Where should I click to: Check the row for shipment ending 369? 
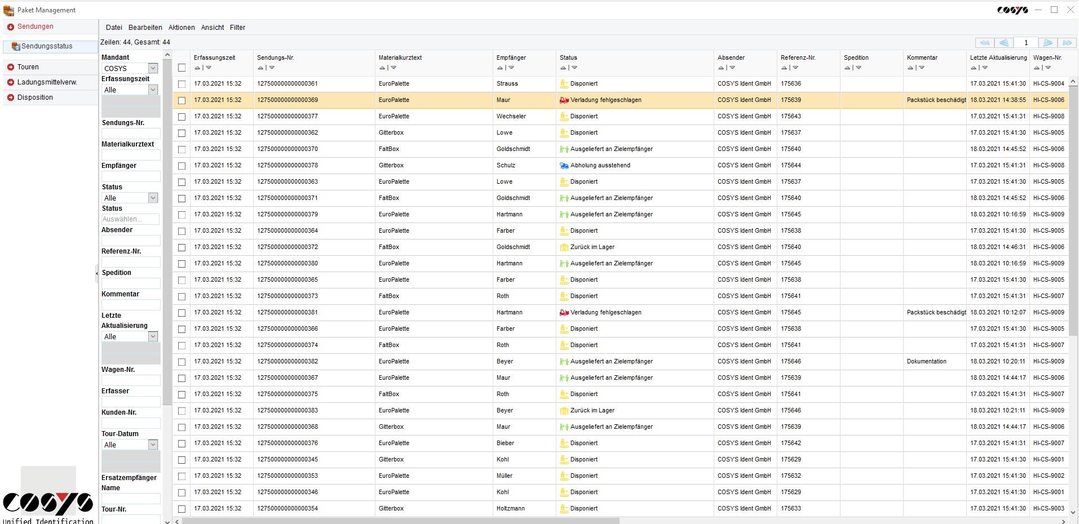click(182, 100)
